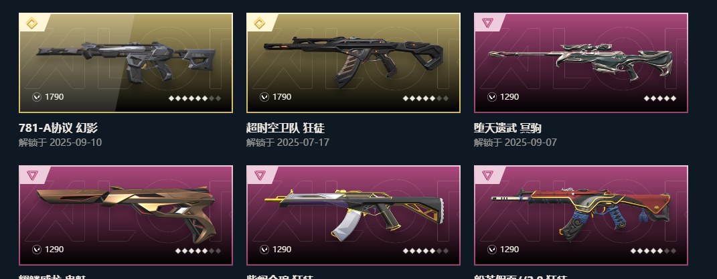
Task: Open the white and gold Vandal skin image
Action: (353, 215)
